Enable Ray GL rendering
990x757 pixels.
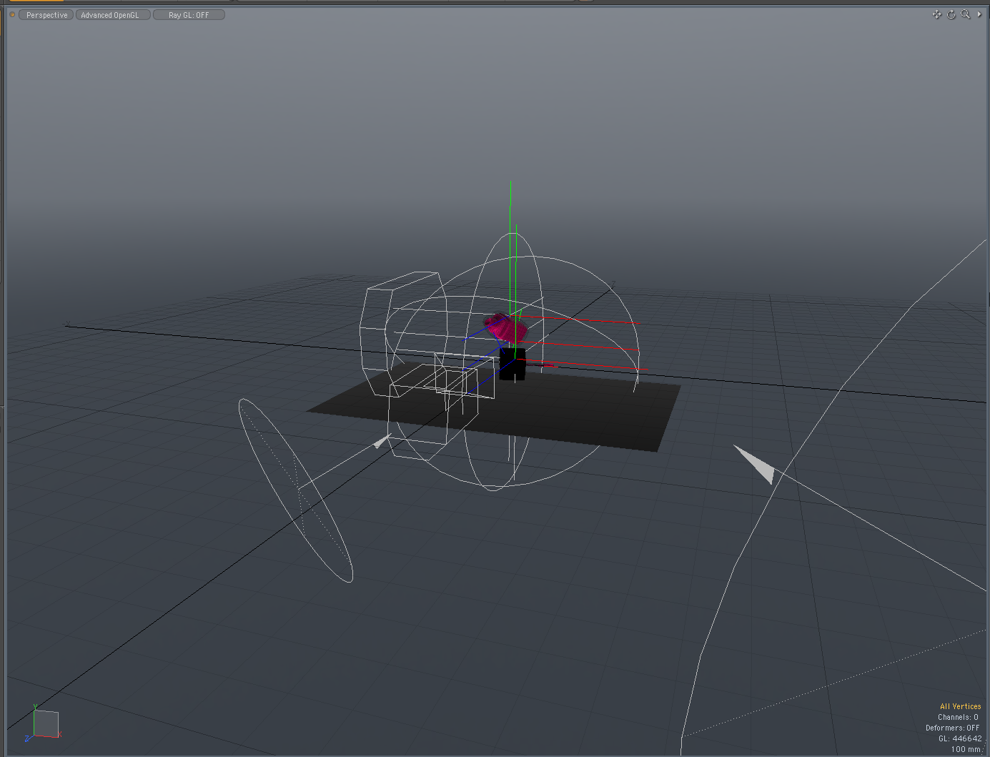[189, 14]
